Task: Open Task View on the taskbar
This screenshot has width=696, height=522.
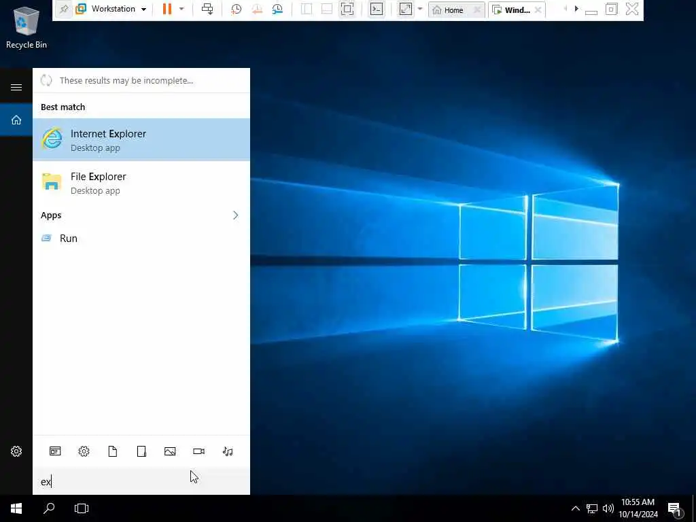Action: pyautogui.click(x=82, y=508)
